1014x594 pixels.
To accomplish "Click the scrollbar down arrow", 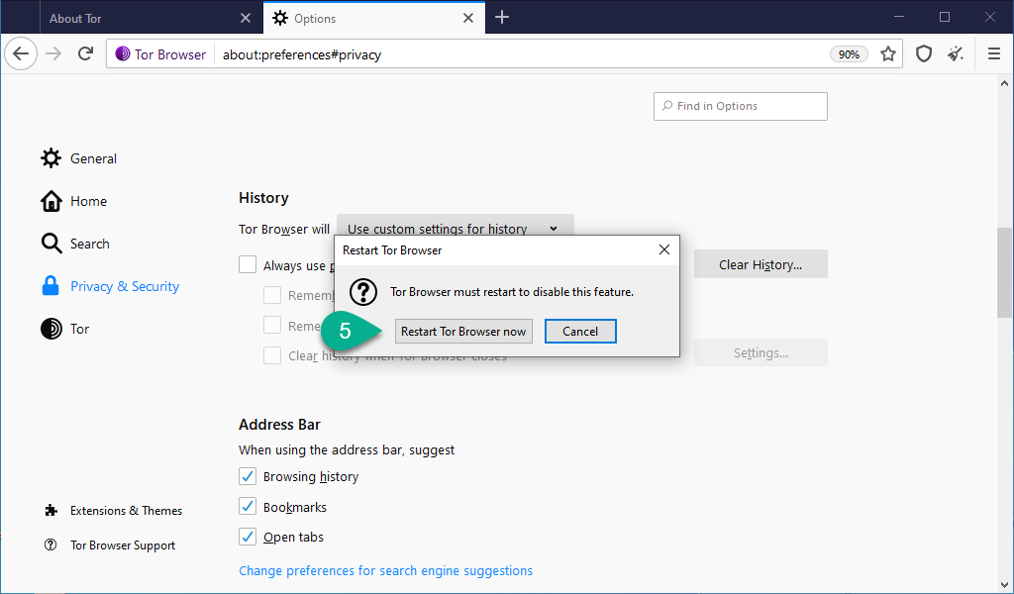I will coord(1004,586).
